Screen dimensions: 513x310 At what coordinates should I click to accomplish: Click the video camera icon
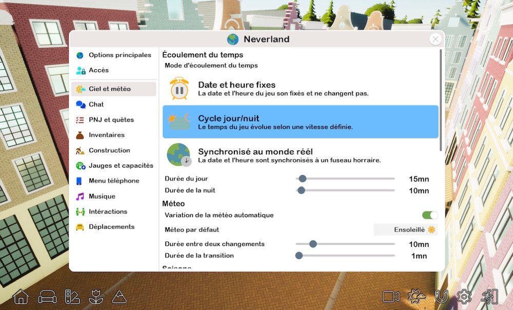(391, 297)
